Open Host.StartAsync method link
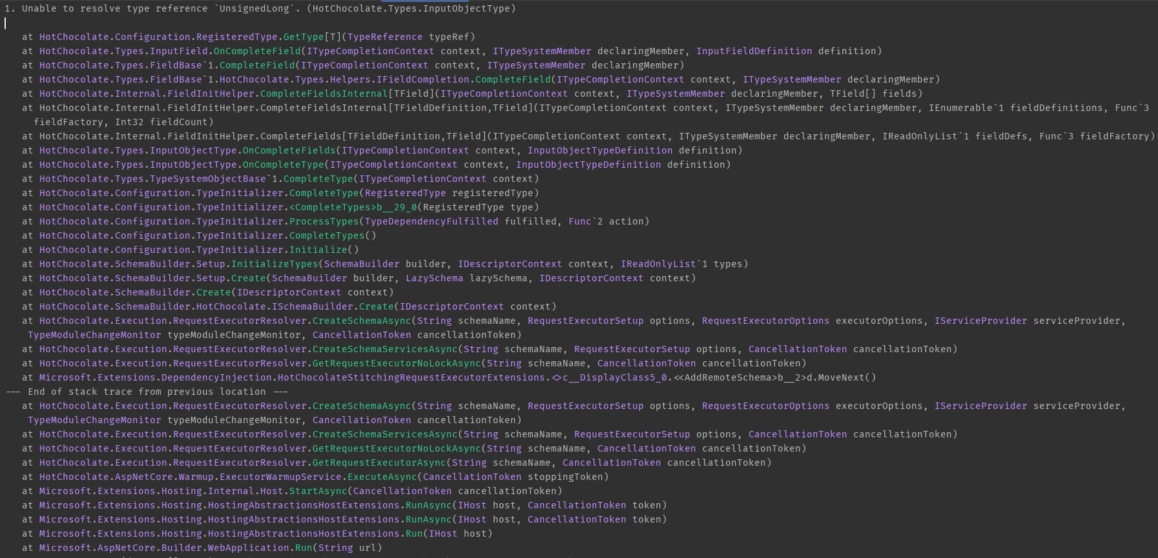Screen dimensions: 1158x558 [x=318, y=491]
